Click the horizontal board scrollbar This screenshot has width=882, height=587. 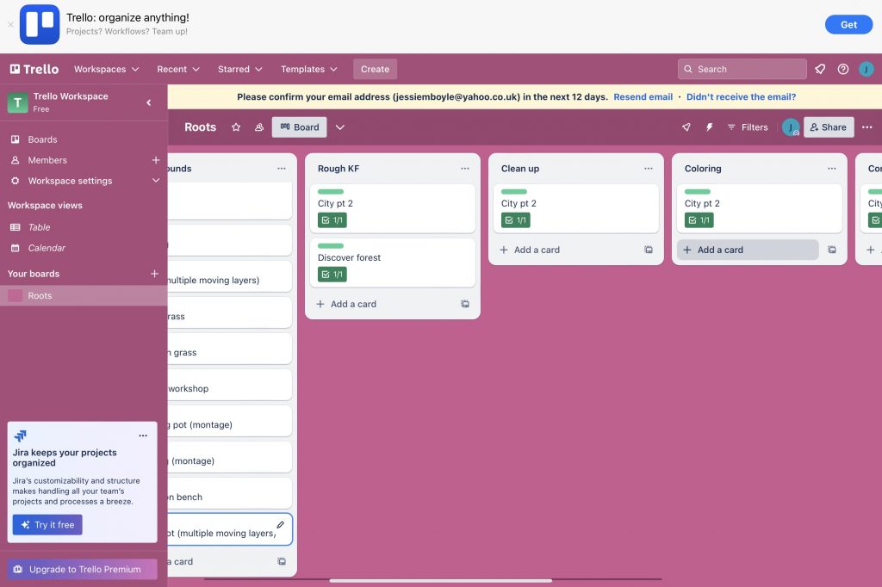pos(440,581)
